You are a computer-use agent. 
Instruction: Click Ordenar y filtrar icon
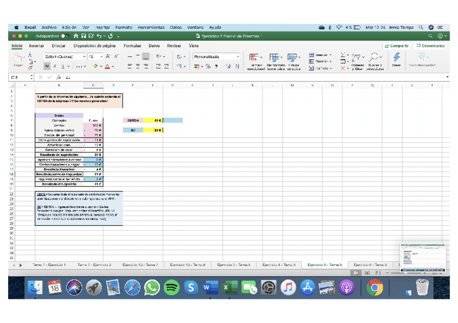pos(356,57)
